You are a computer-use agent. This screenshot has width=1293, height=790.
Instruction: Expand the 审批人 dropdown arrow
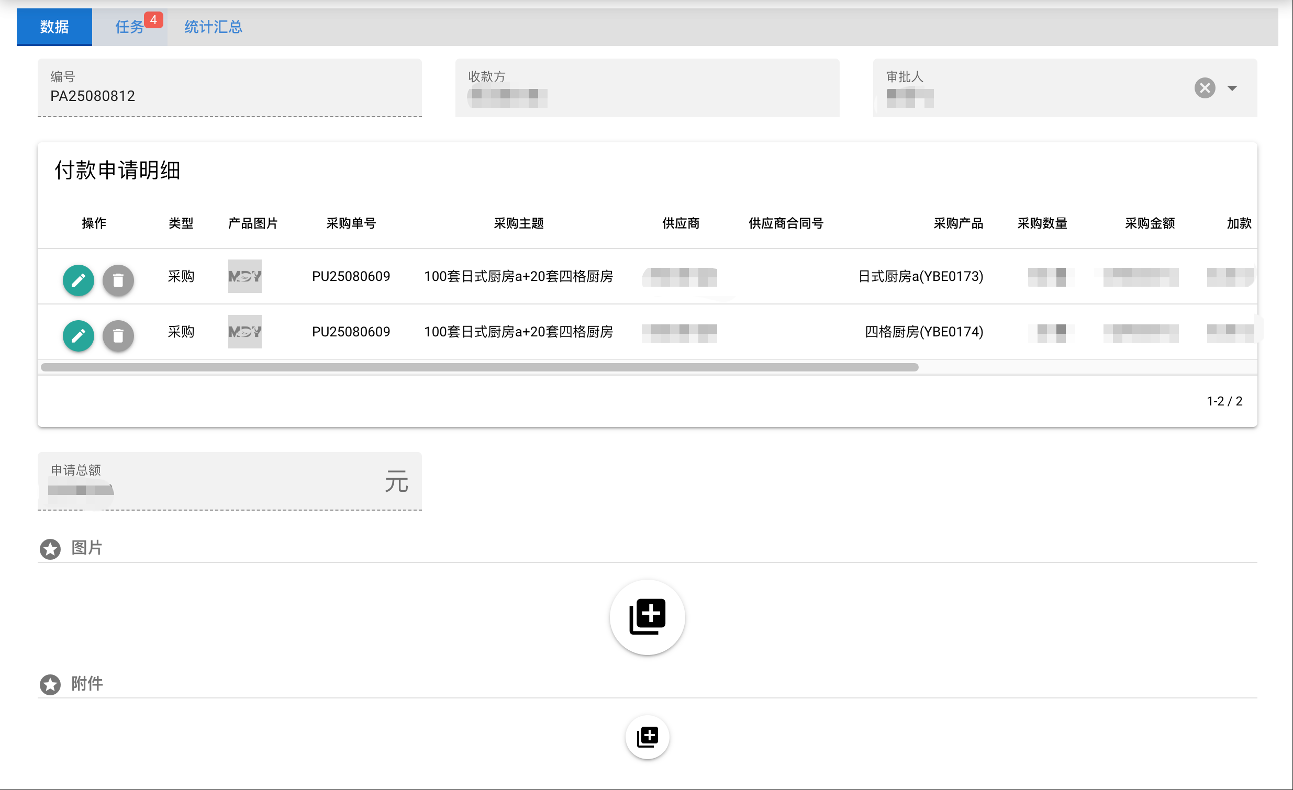1232,88
